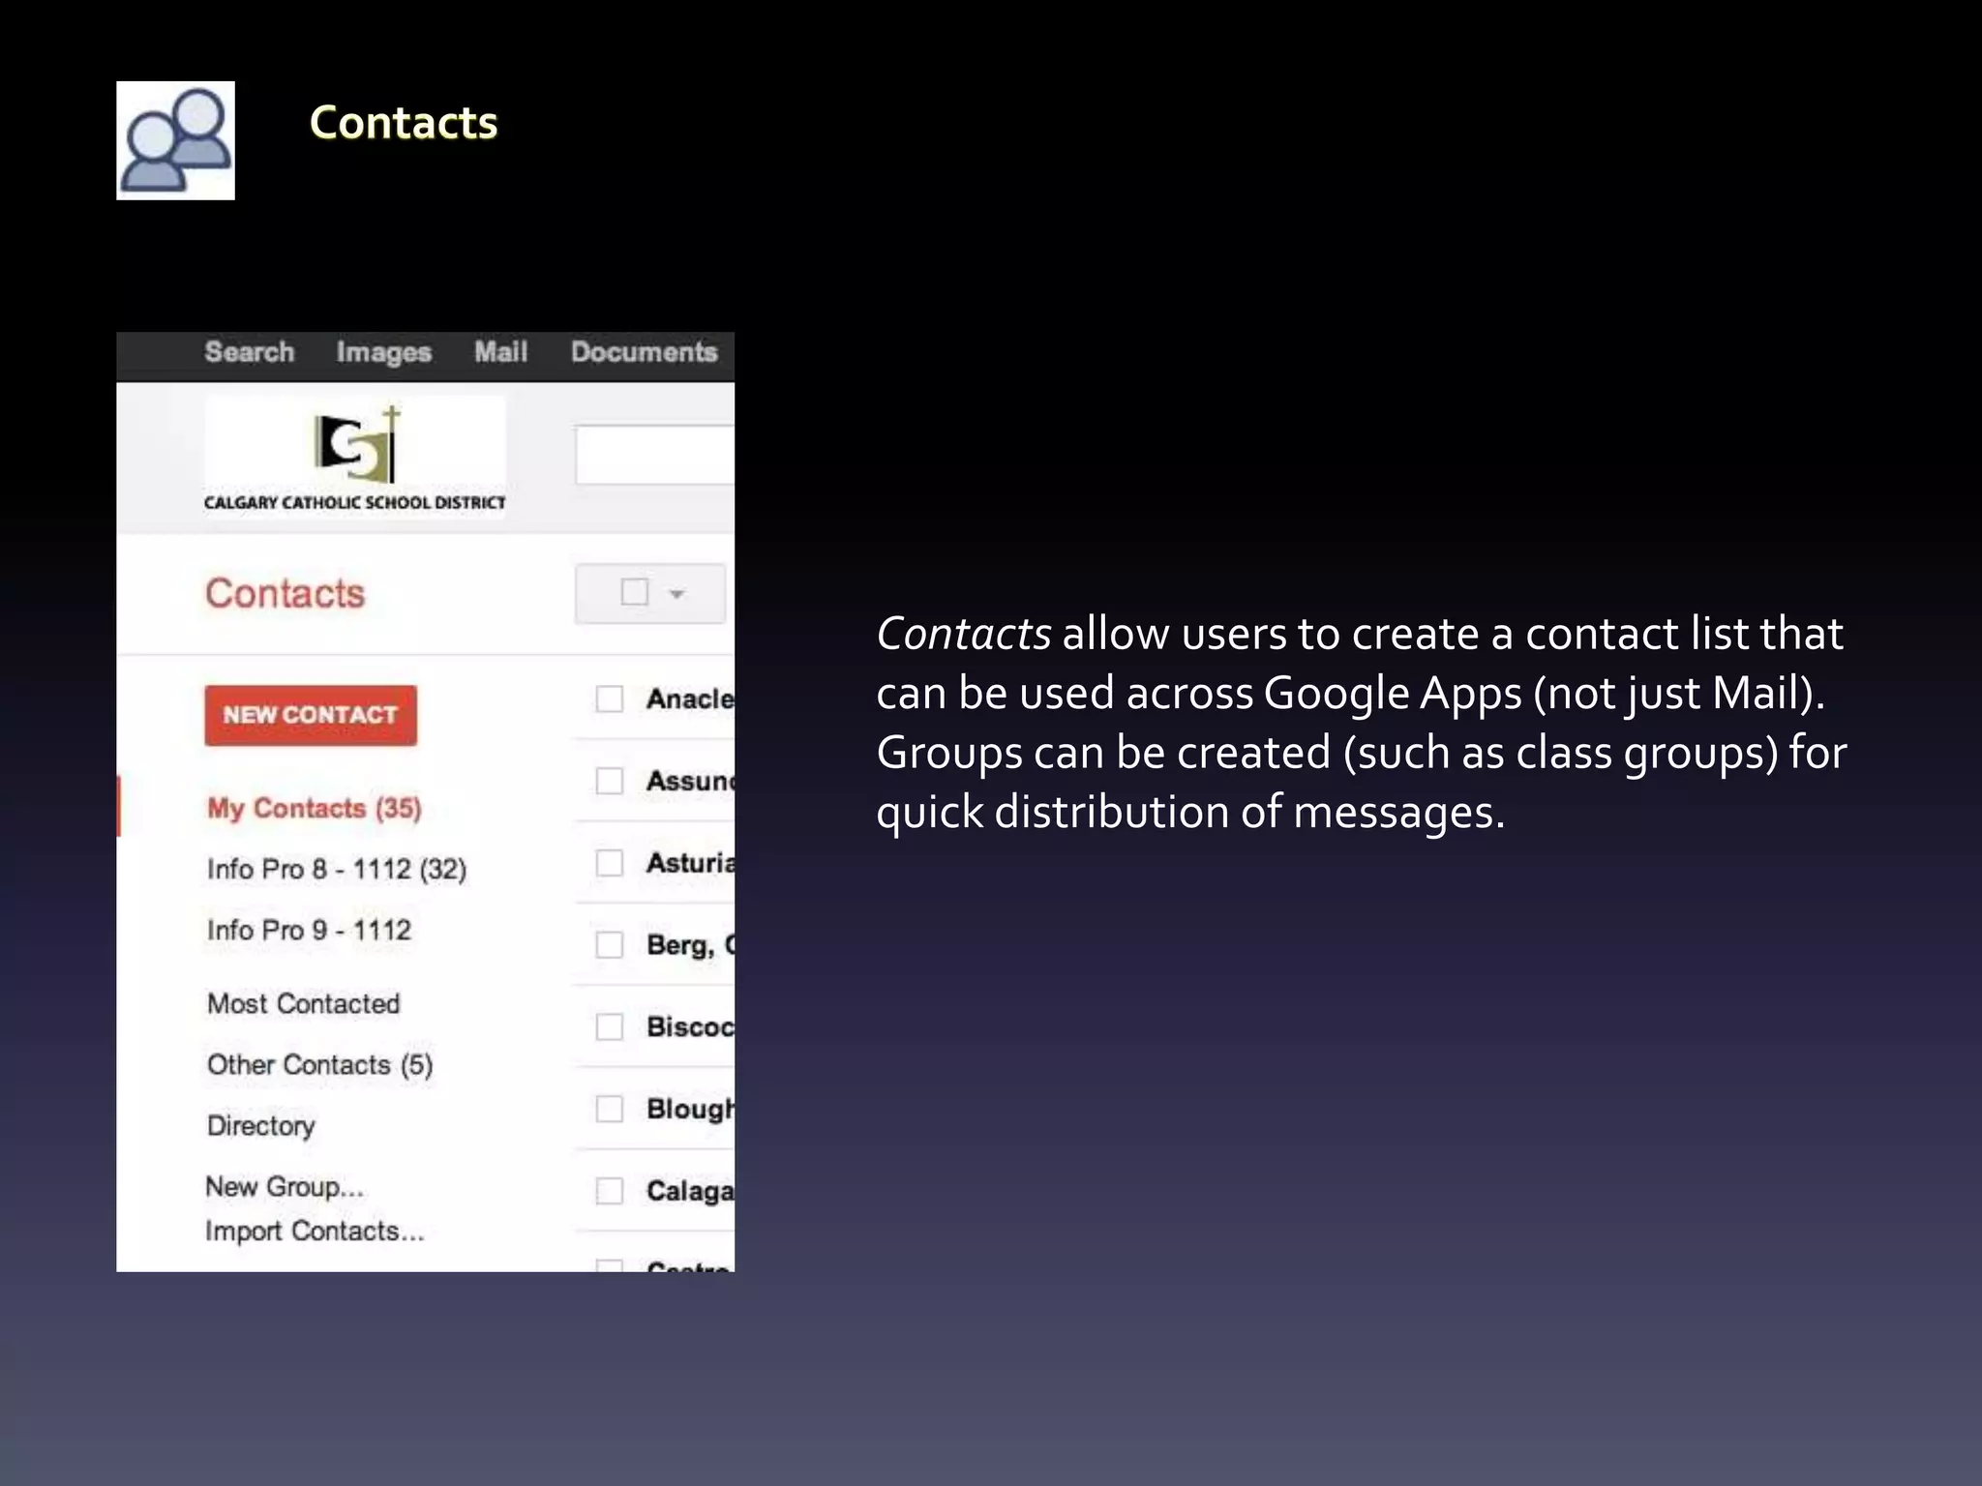Open Info Pro 8 - 1112 (32) group
This screenshot has height=1486, width=1982.
point(337,869)
